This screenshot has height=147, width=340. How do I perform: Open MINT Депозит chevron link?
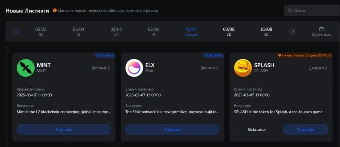point(101,68)
